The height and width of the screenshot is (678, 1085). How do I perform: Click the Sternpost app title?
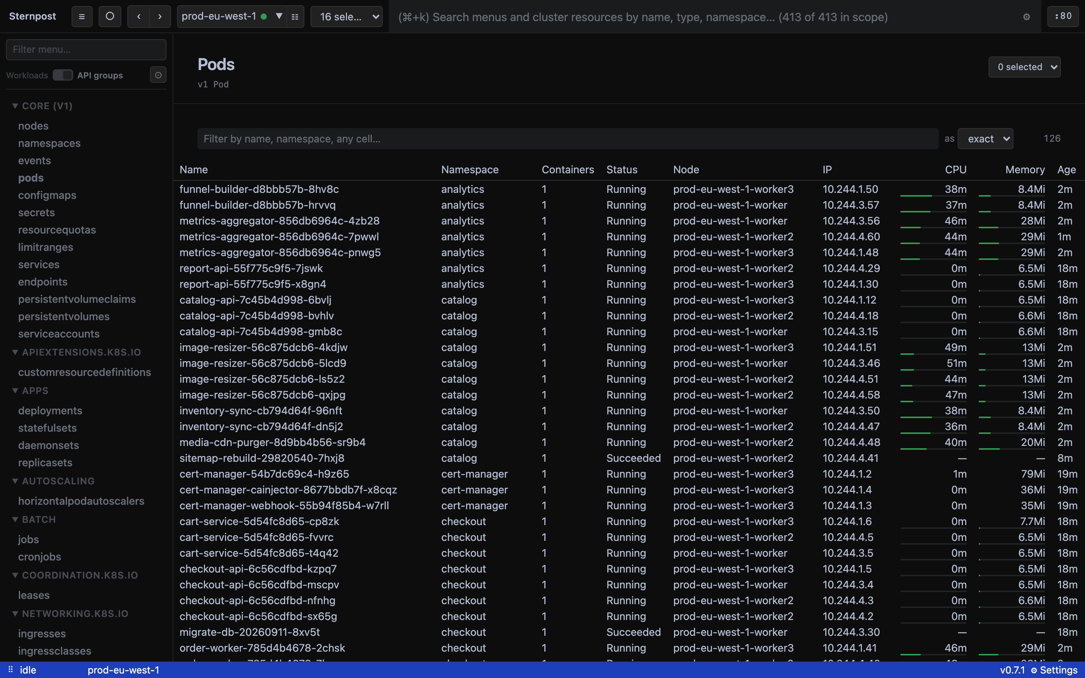32,16
